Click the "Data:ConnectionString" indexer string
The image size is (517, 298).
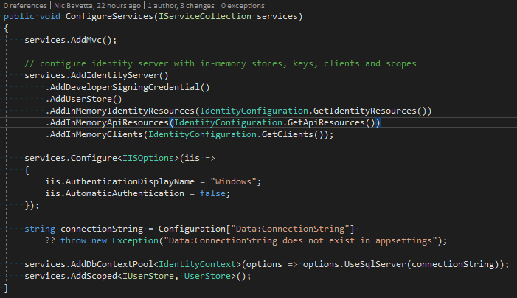click(290, 229)
